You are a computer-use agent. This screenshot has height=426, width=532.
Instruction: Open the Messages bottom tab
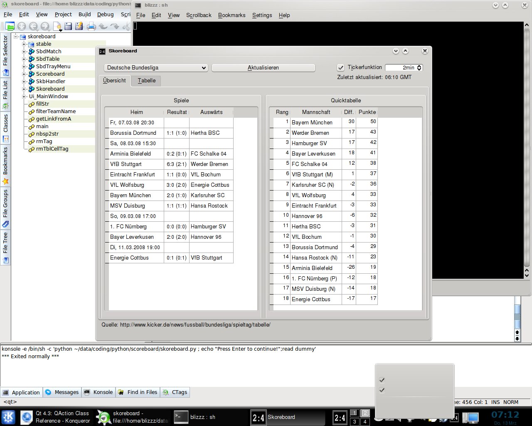coord(62,392)
